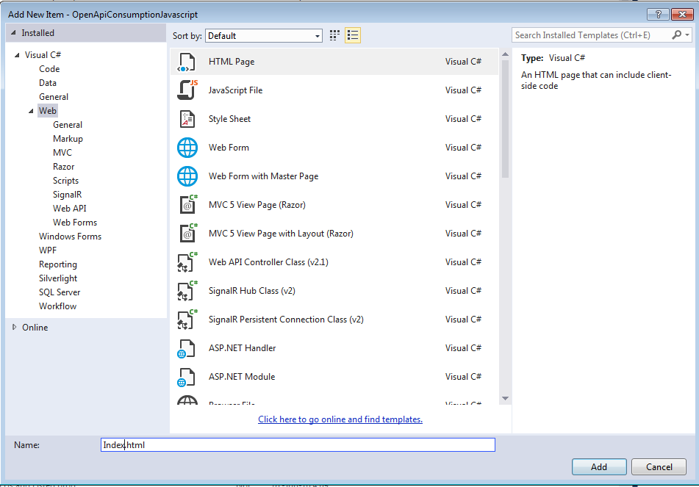699x487 pixels.
Task: Select Web API Controller Class icon
Action: [187, 262]
